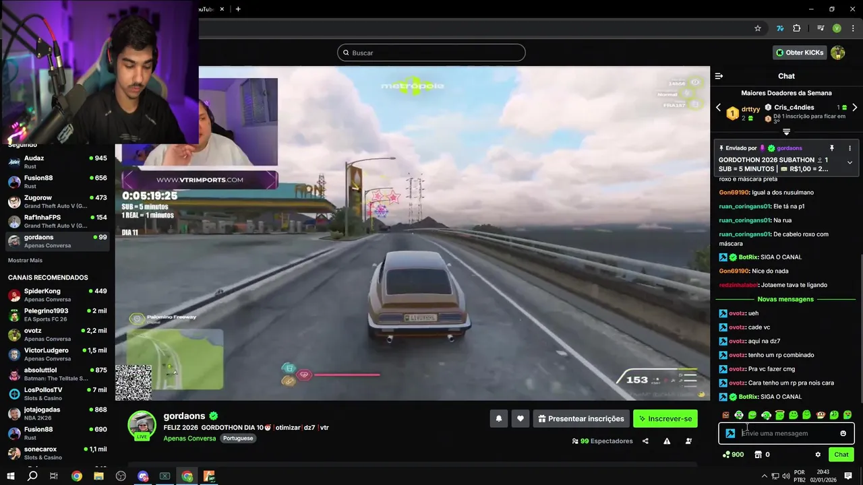
Task: Expand the pinned GORDOTHON message chevron
Action: (850, 162)
